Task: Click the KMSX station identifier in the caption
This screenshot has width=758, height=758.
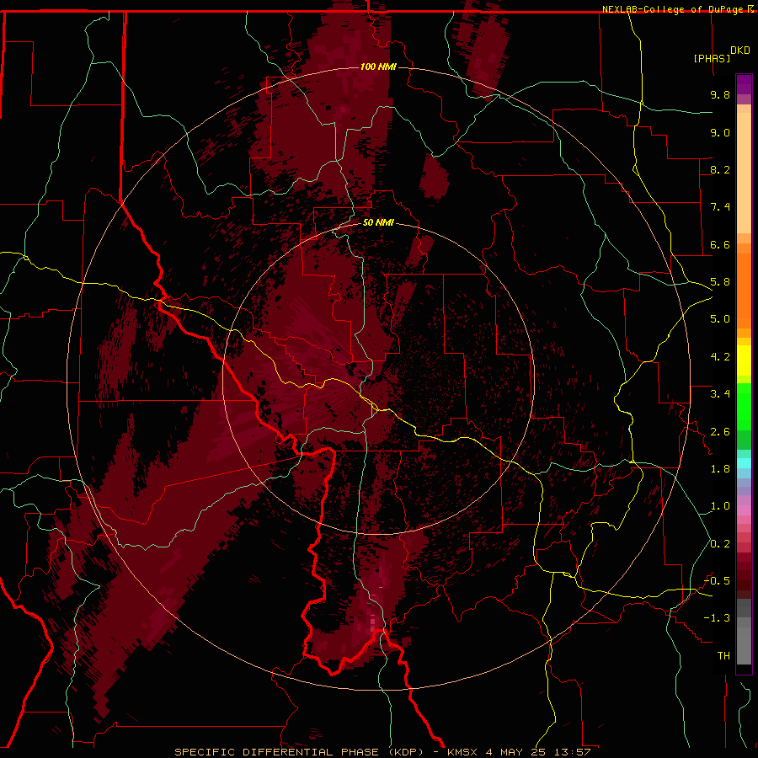Action: [462, 752]
